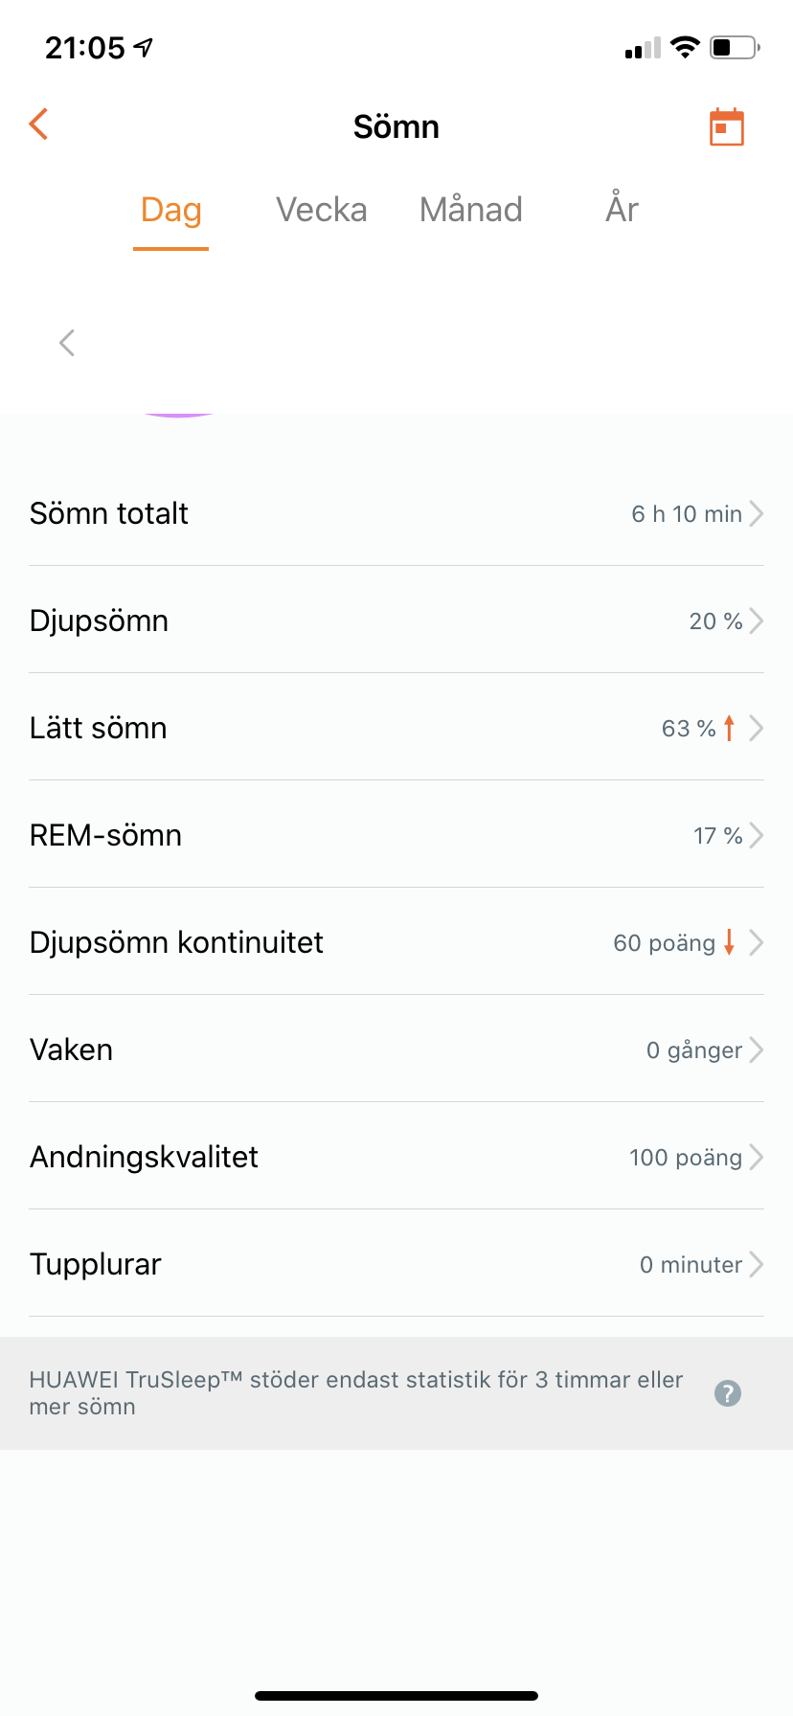This screenshot has height=1716, width=793.
Task: Tap the Wi-Fi status icon
Action: [x=685, y=47]
